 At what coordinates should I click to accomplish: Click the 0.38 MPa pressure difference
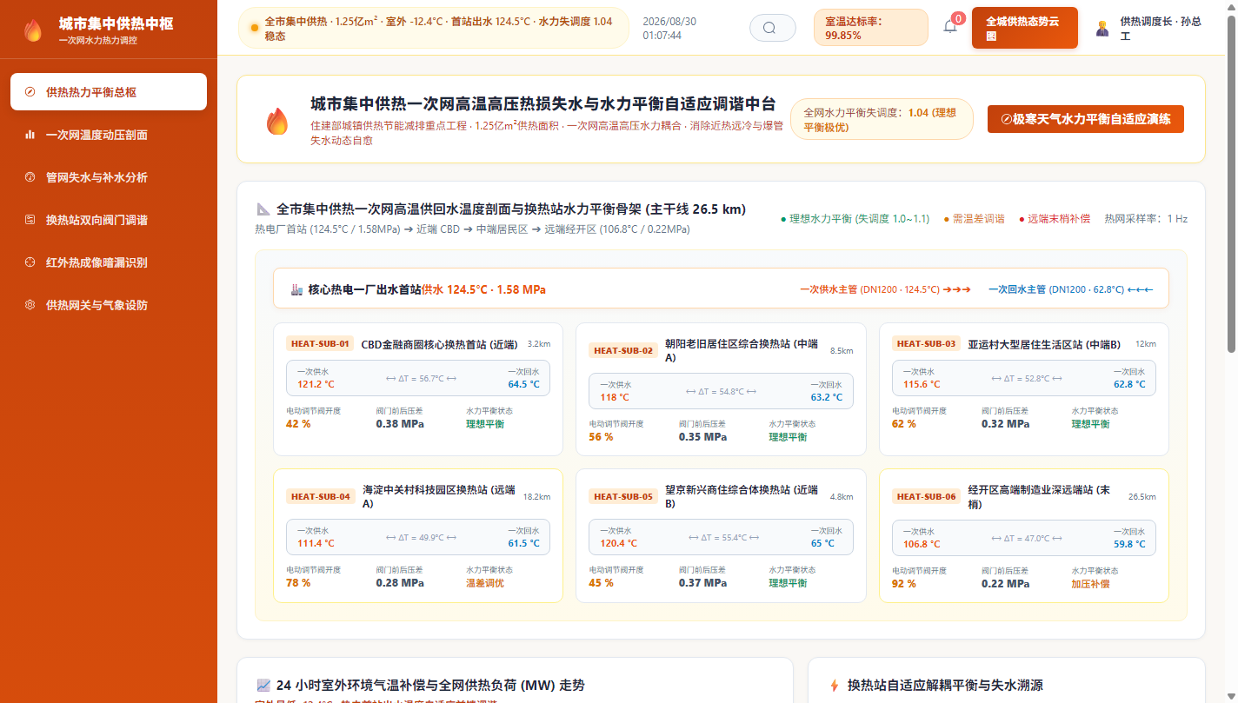pyautogui.click(x=400, y=424)
